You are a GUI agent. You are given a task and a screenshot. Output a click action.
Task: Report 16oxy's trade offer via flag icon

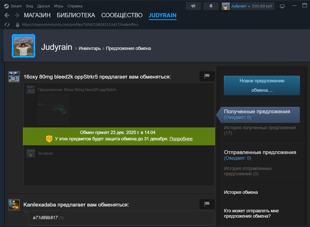[207, 76]
